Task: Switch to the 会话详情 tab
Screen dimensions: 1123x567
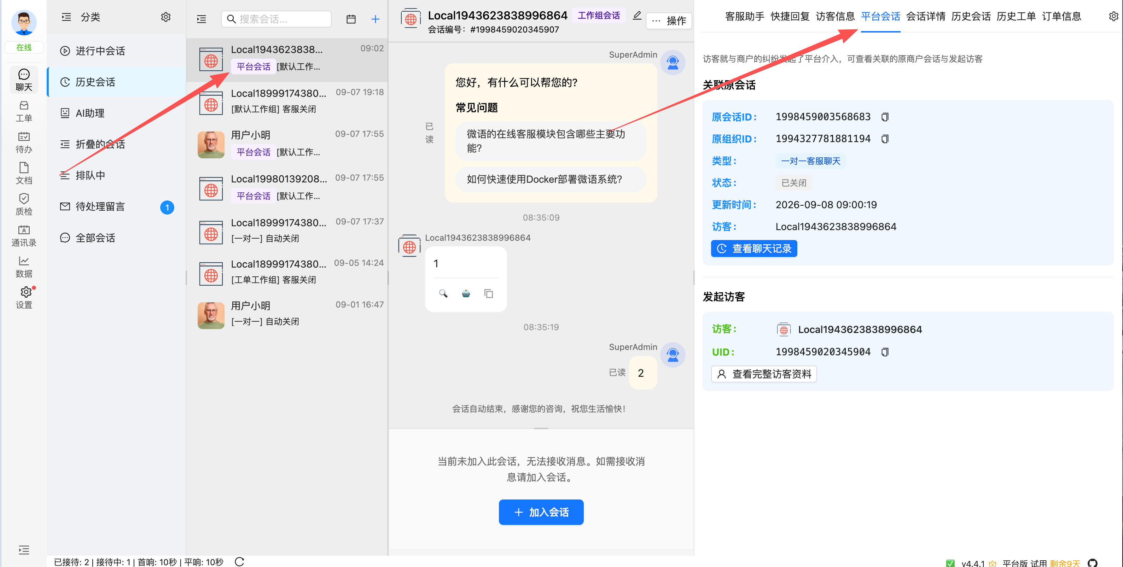Action: pos(926,17)
